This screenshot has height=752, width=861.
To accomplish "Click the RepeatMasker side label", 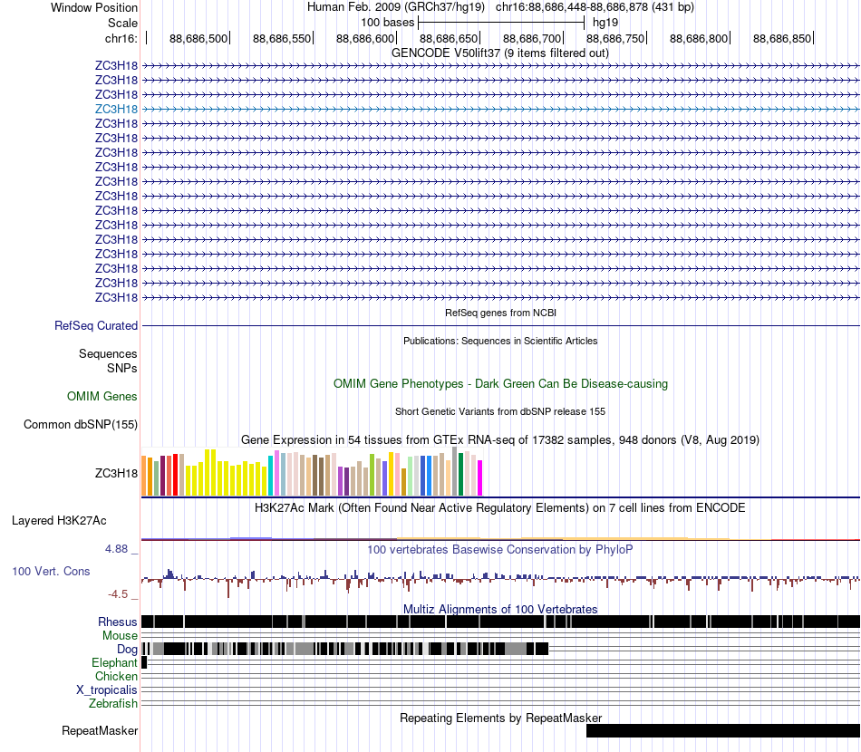I will point(100,731).
